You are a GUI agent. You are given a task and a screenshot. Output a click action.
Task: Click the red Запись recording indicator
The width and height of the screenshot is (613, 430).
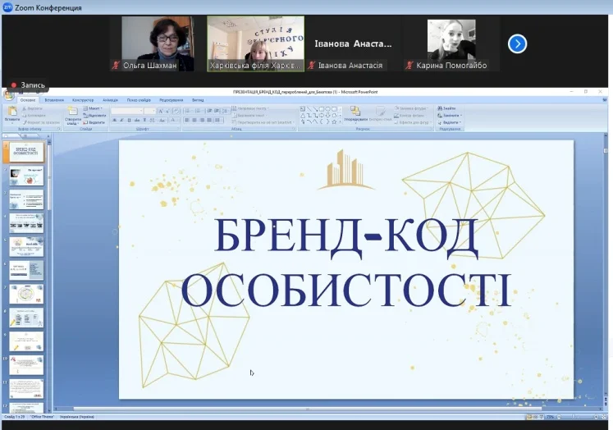(x=13, y=85)
